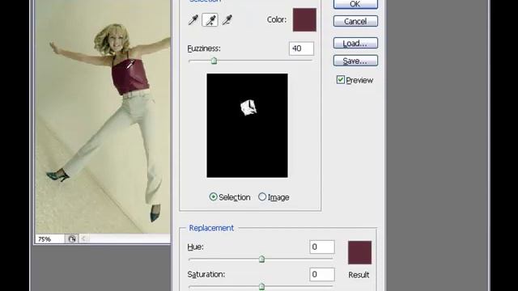Click the Hue value field
This screenshot has width=518, height=291.
coord(322,247)
